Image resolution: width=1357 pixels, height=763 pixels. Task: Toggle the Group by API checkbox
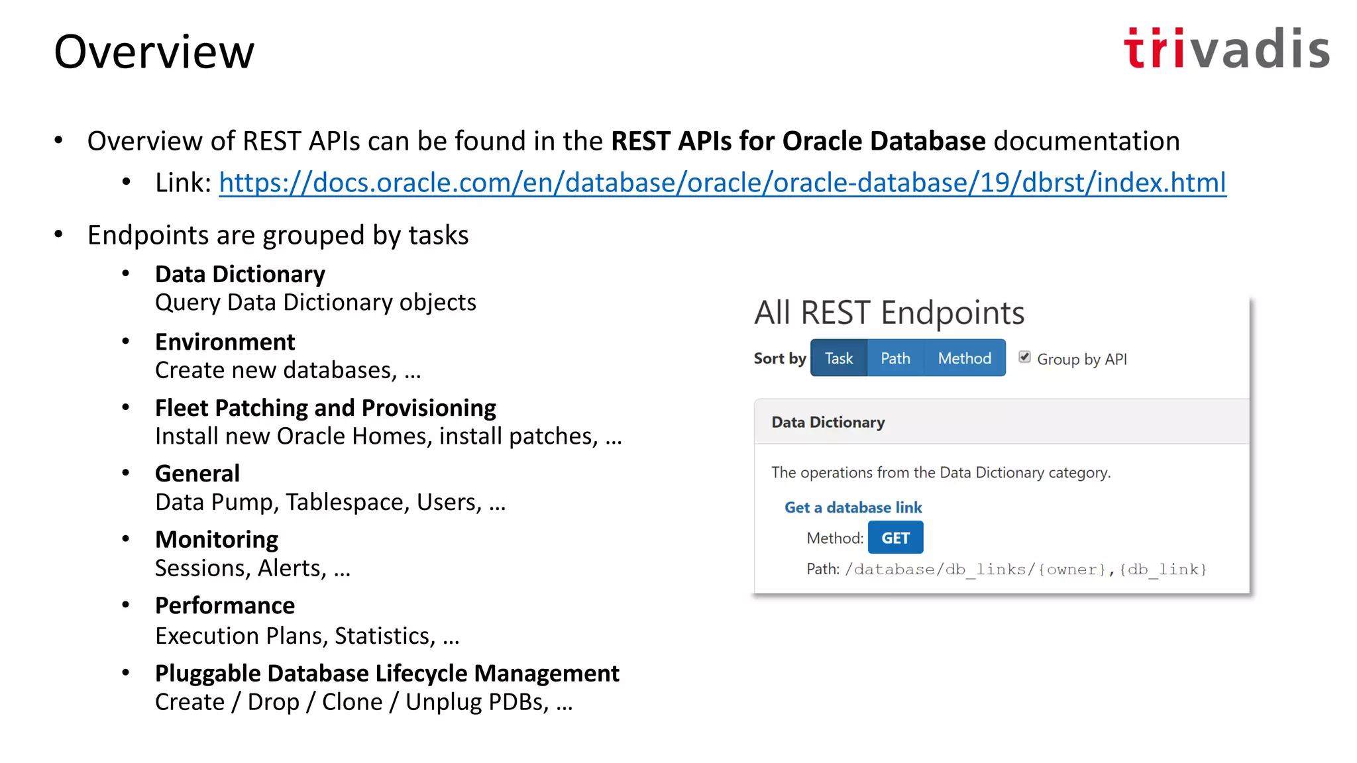point(1024,358)
